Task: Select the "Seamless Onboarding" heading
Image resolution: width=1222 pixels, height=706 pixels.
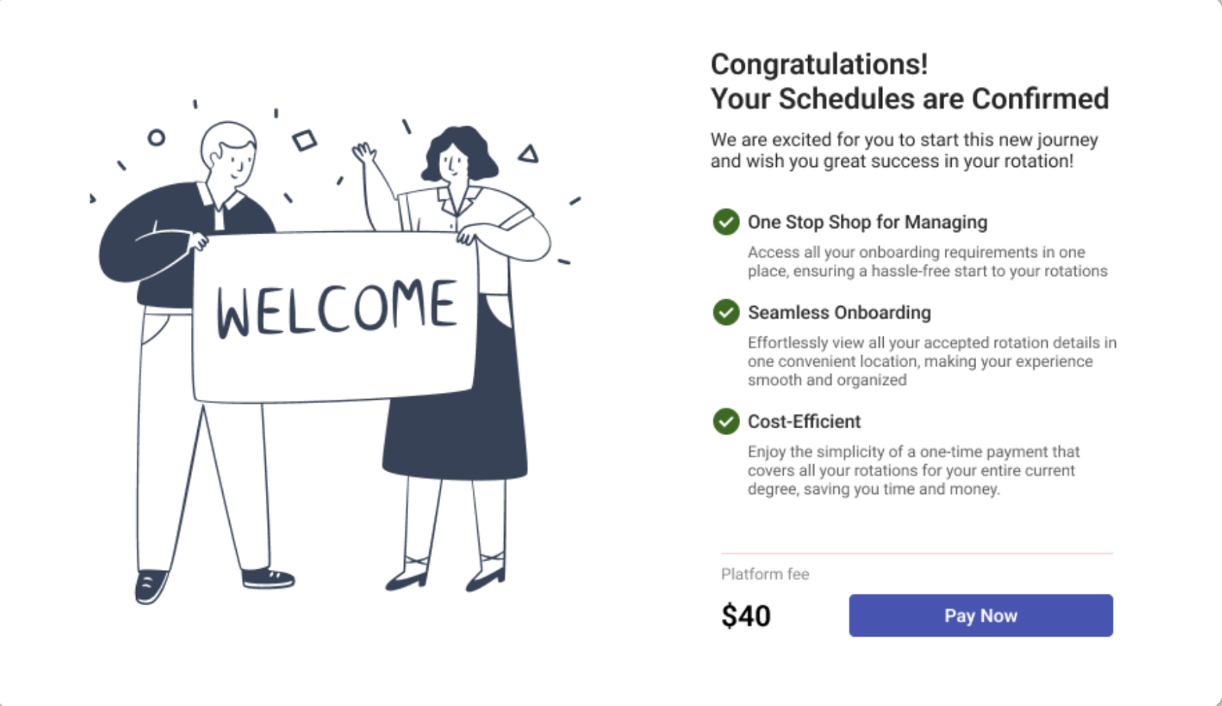Action: [839, 312]
